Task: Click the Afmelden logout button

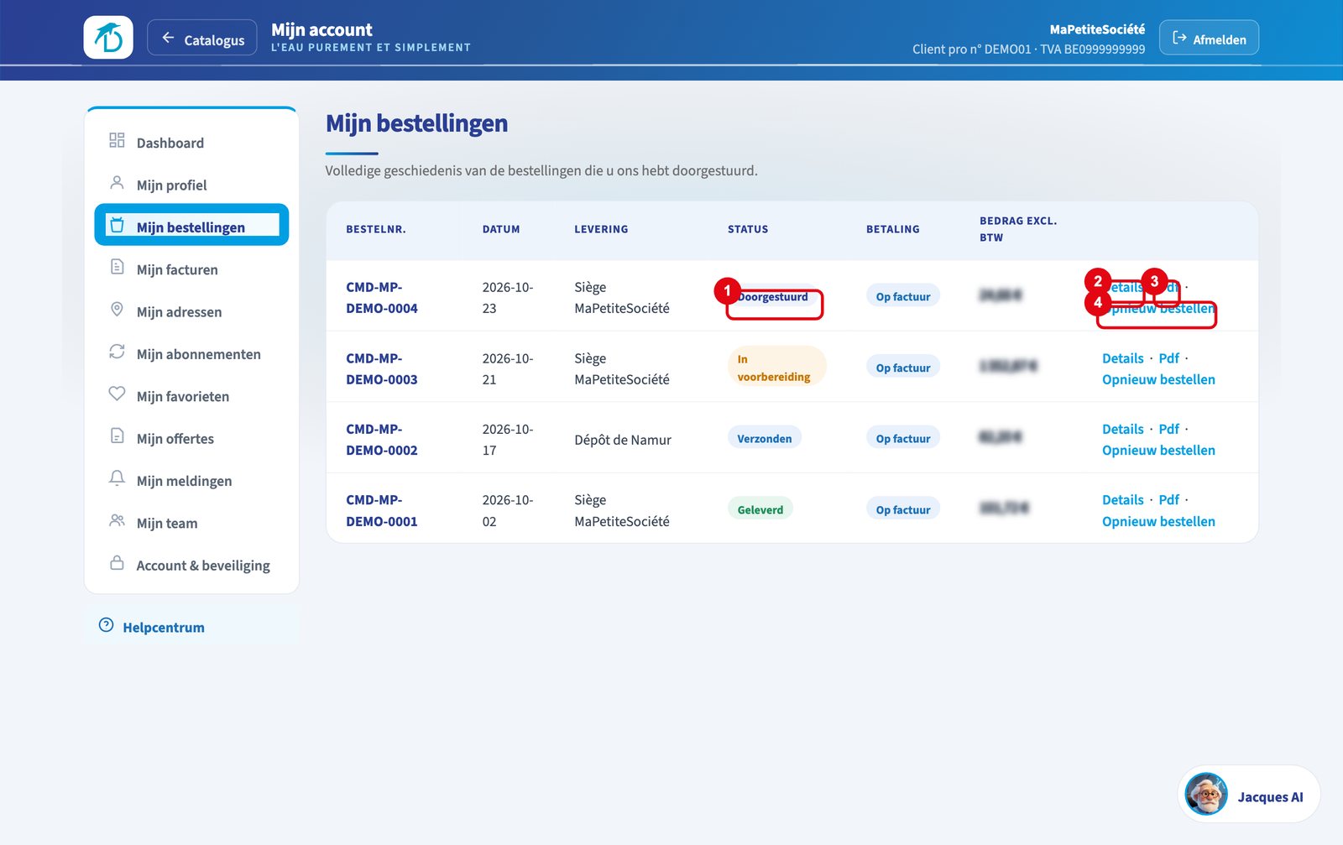Action: pyautogui.click(x=1209, y=38)
